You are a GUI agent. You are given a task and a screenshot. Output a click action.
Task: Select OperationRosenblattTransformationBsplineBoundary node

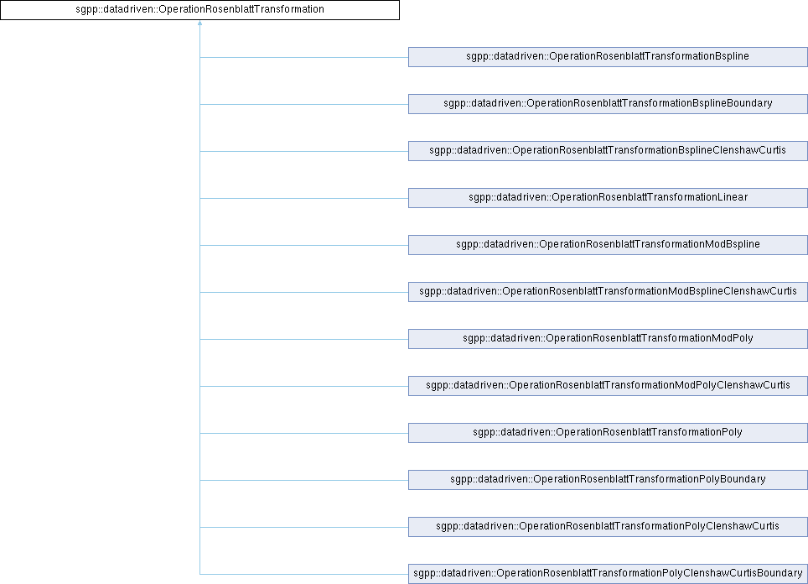[x=608, y=104]
